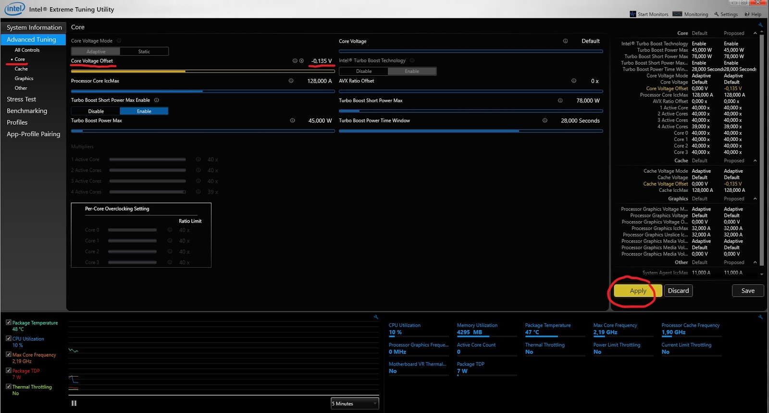Click the Start Monitors button

tap(649, 14)
